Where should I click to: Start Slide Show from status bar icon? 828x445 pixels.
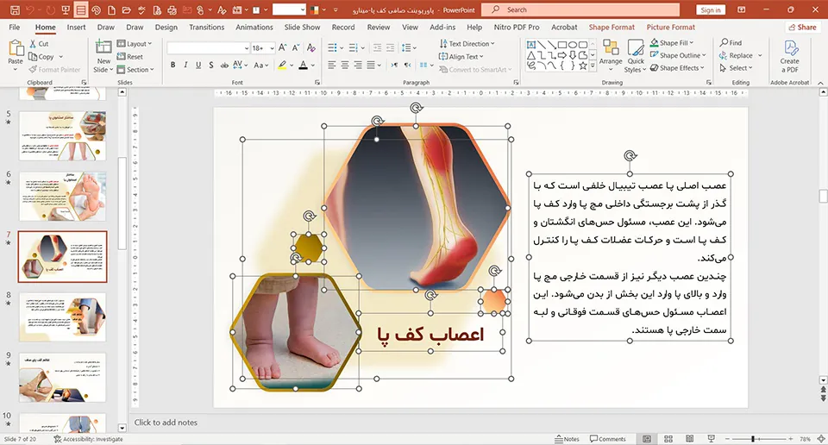(712, 439)
